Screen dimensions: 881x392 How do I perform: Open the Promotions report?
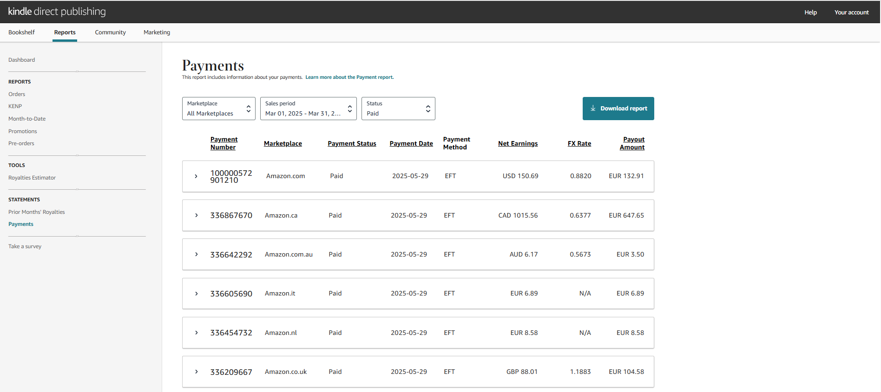tap(22, 131)
